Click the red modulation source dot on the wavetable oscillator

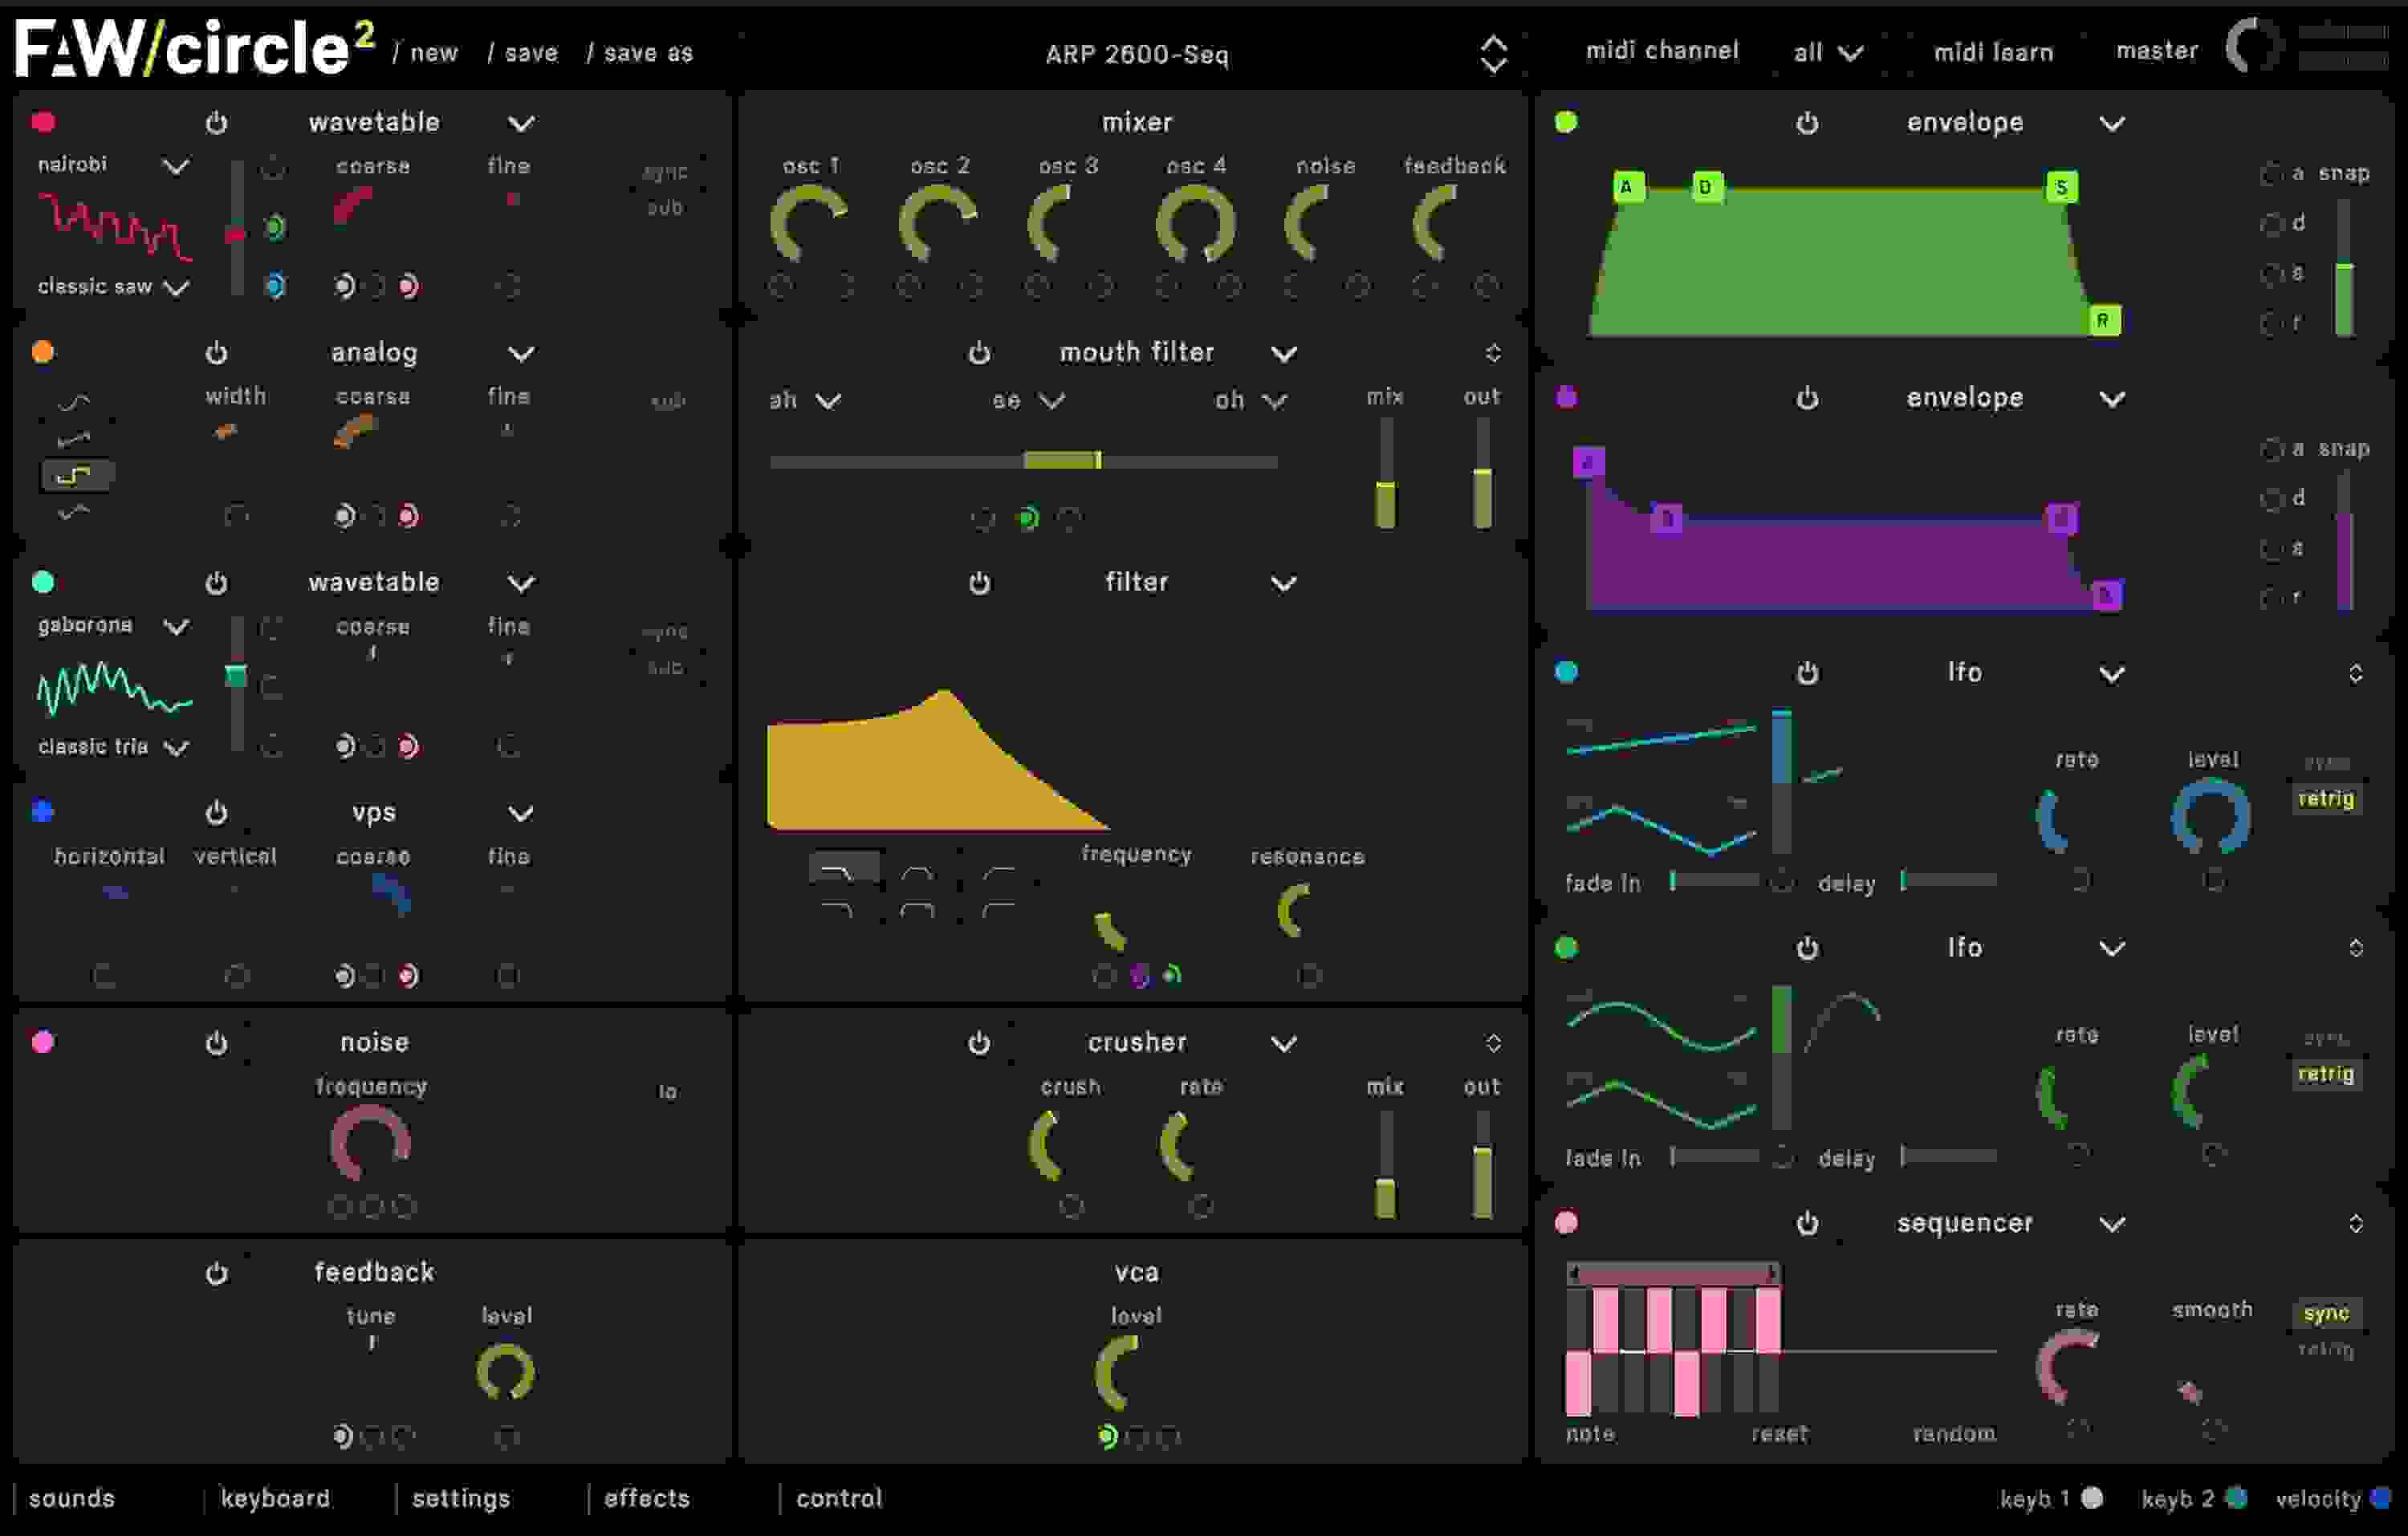[42, 122]
